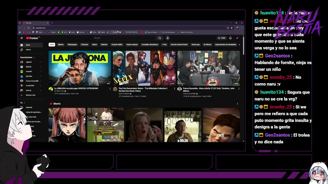Click the magnifier search button
Image resolution: width=328 pixels, height=184 pixels.
point(160,38)
